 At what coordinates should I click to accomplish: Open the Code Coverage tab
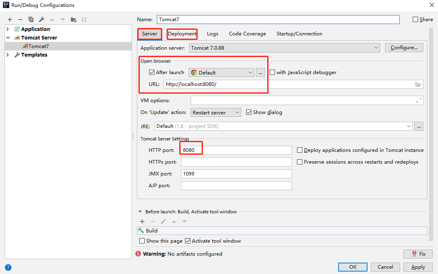coord(247,34)
